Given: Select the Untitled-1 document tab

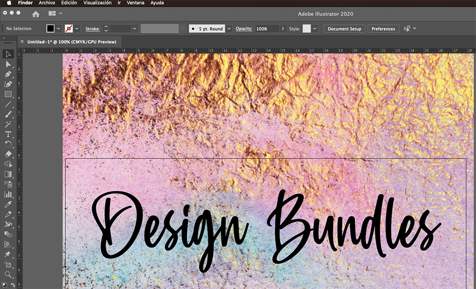Looking at the screenshot, I should [72, 42].
